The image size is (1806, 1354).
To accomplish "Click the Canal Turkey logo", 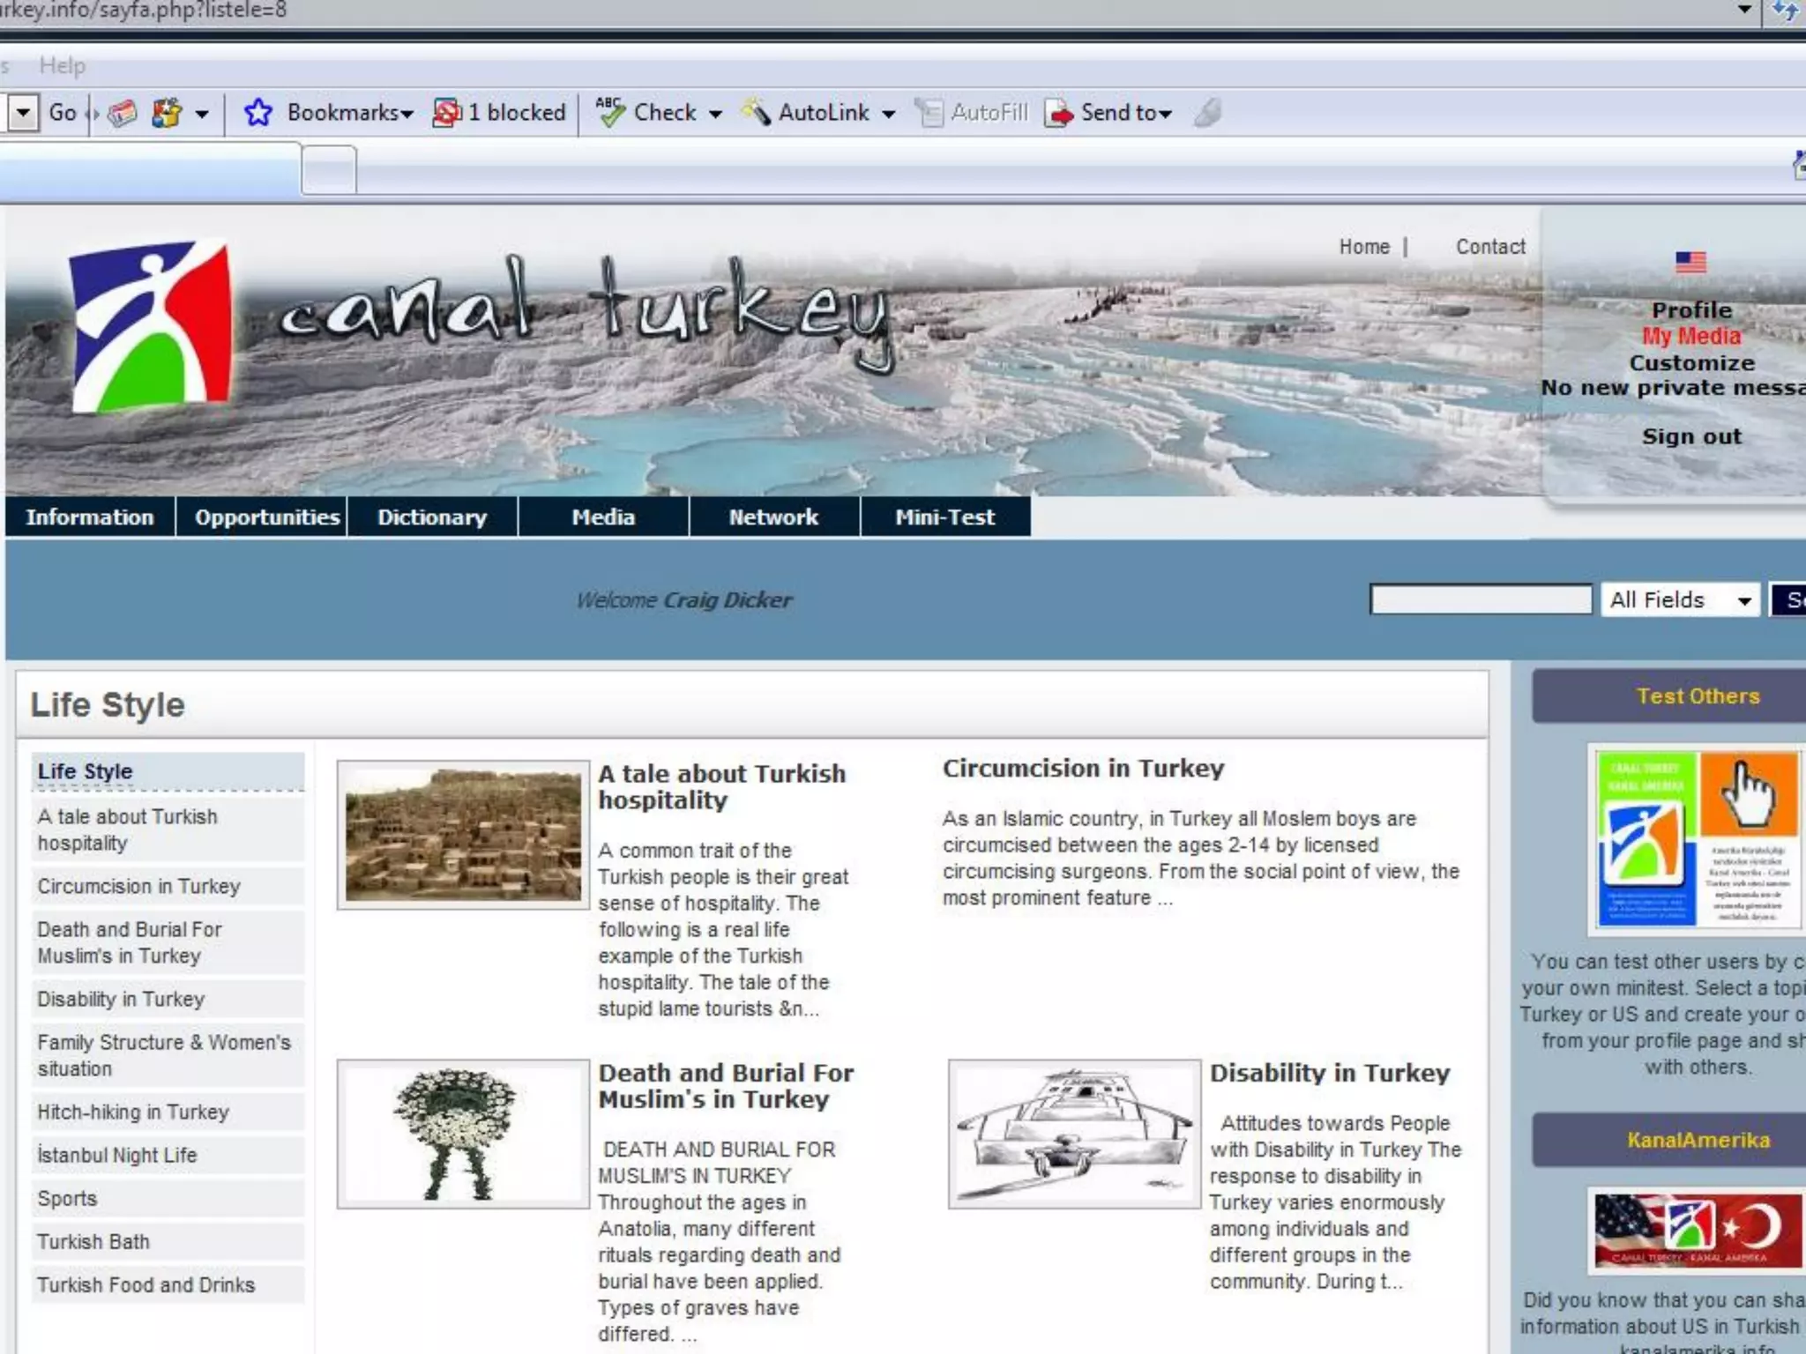I will (152, 326).
